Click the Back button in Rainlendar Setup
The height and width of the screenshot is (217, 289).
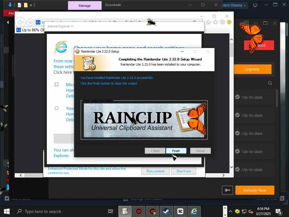155,151
